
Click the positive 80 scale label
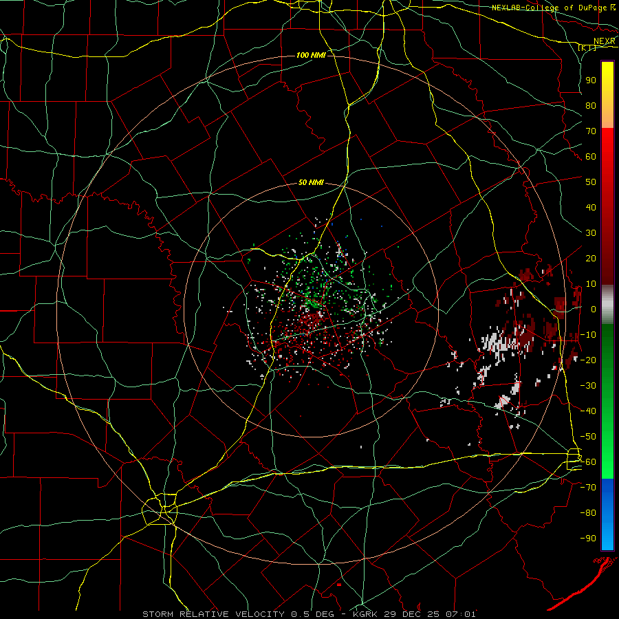point(591,105)
